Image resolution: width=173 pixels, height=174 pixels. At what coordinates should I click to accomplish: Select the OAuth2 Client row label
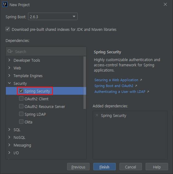(x=36, y=99)
